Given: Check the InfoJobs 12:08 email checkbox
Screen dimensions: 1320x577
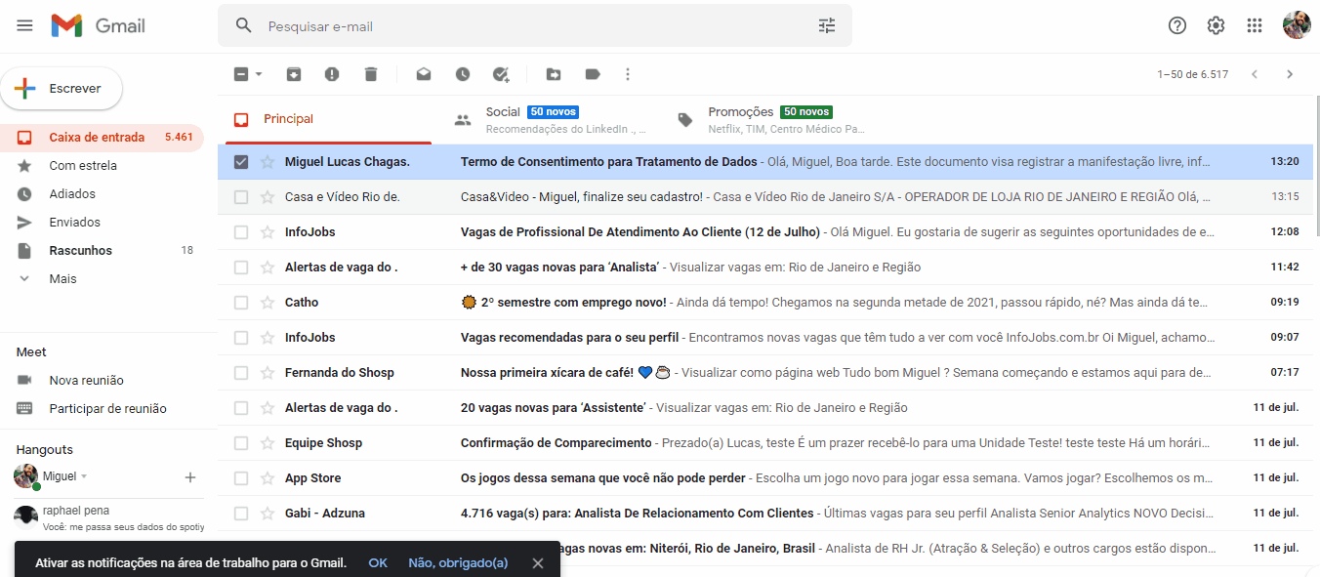Looking at the screenshot, I should 241,232.
